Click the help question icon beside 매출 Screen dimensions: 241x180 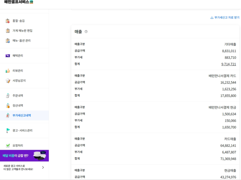tap(86, 32)
